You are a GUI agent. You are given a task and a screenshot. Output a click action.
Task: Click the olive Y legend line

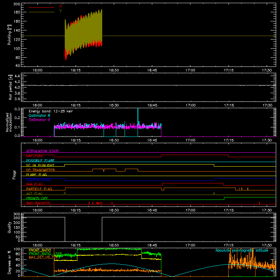pos(42,12)
